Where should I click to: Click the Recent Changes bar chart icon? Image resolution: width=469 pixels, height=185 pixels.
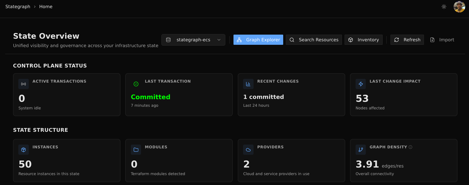click(248, 84)
